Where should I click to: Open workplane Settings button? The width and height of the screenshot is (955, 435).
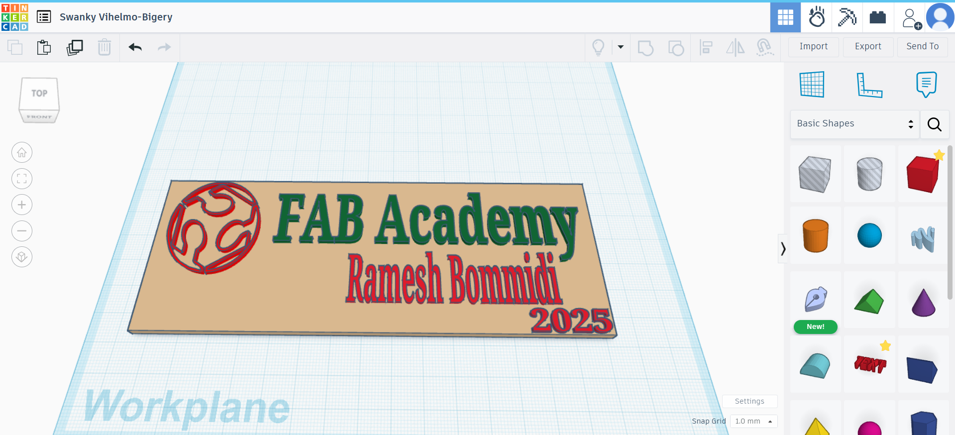749,401
